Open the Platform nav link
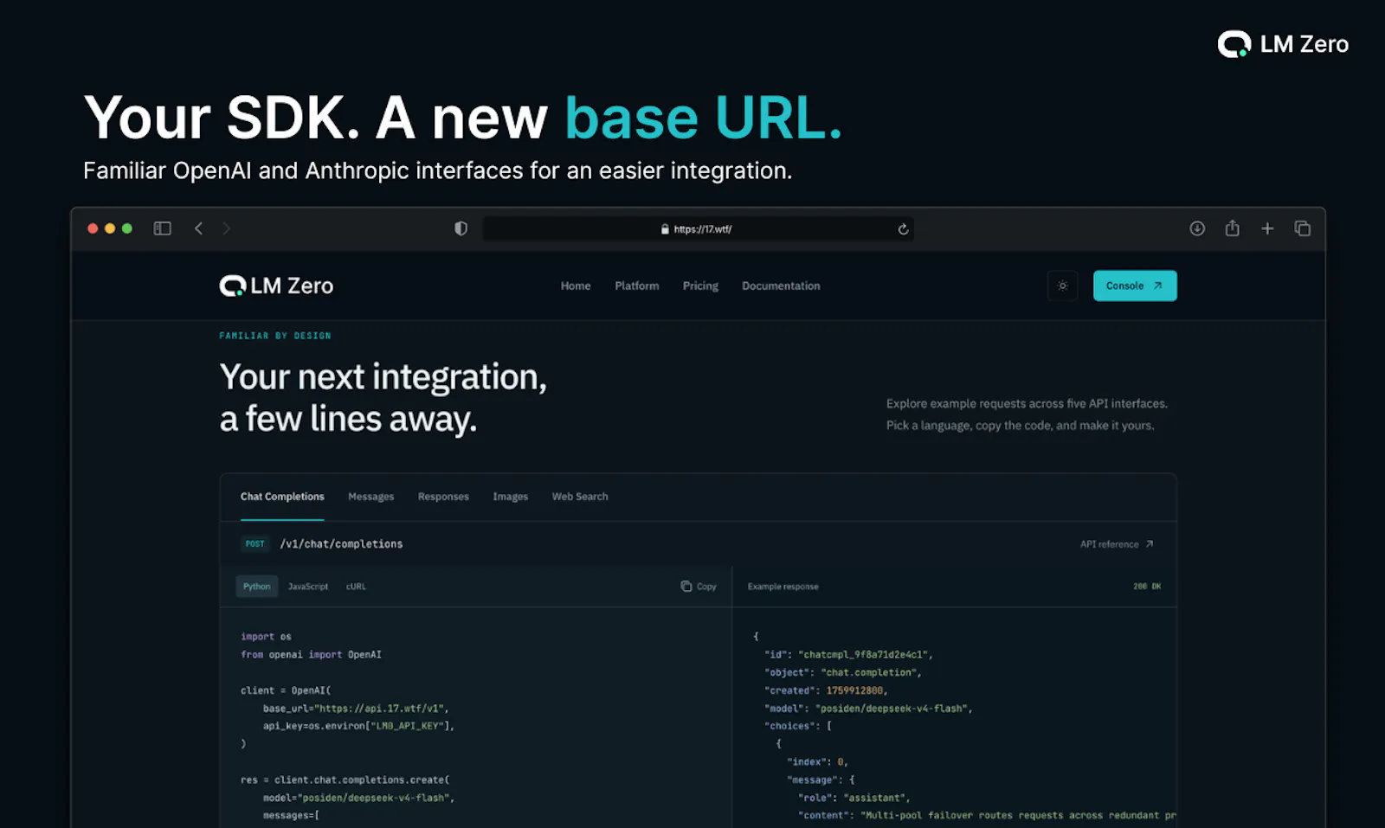 click(x=637, y=286)
